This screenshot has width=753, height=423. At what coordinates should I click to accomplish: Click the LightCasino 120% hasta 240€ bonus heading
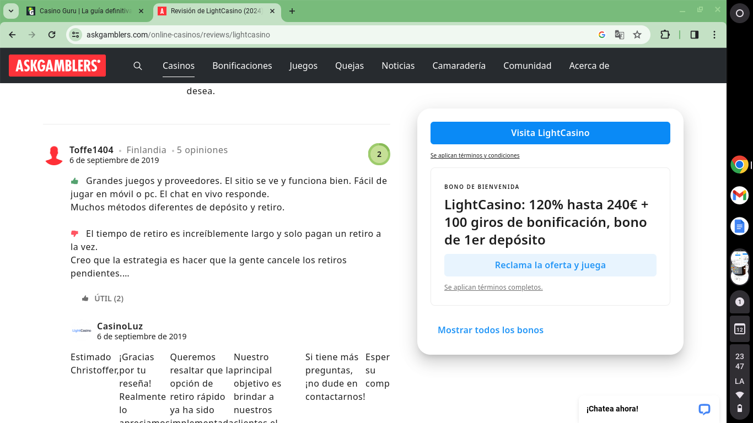(546, 223)
